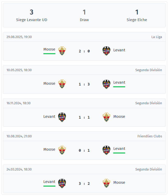The height and width of the screenshot is (196, 168).
Task: Open the Friendlies Clubs competition label
Action: (x=150, y=136)
